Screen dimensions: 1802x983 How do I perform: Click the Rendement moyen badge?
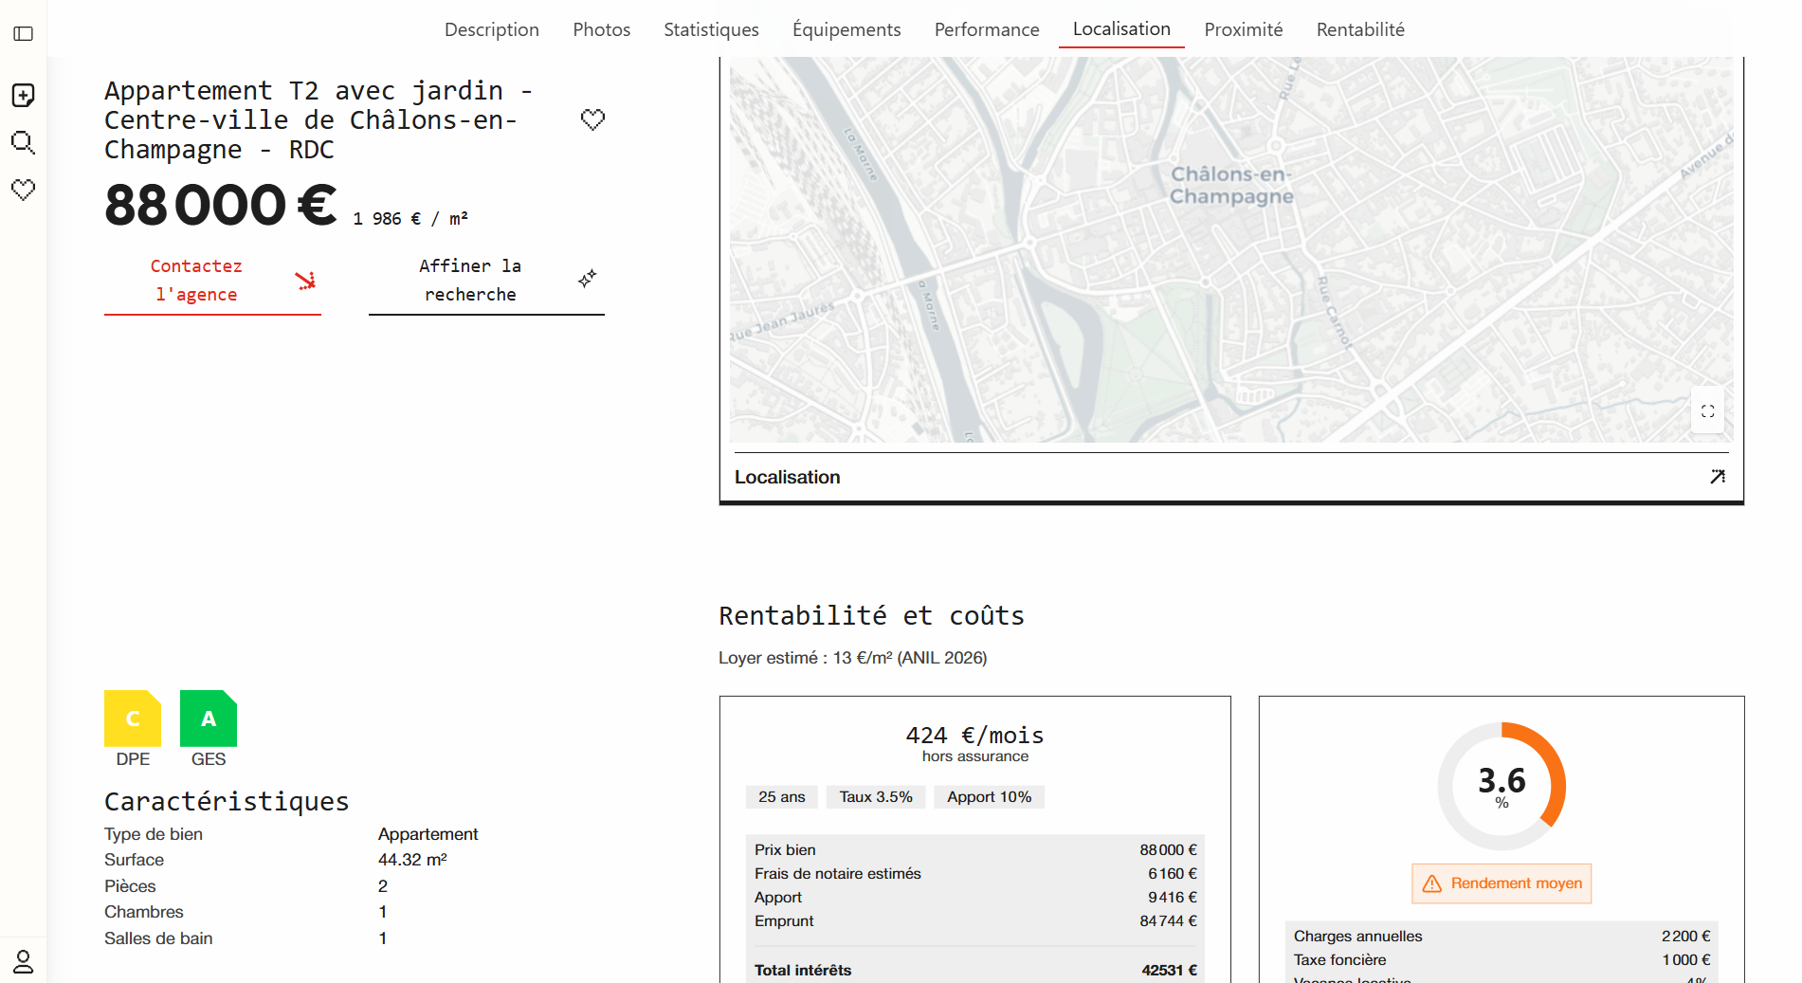tap(1502, 883)
